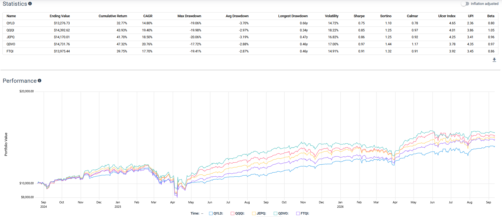Viewport: 502px width, 217px height.
Task: Toggle the Inflation adjusted switch
Action: 465,4
